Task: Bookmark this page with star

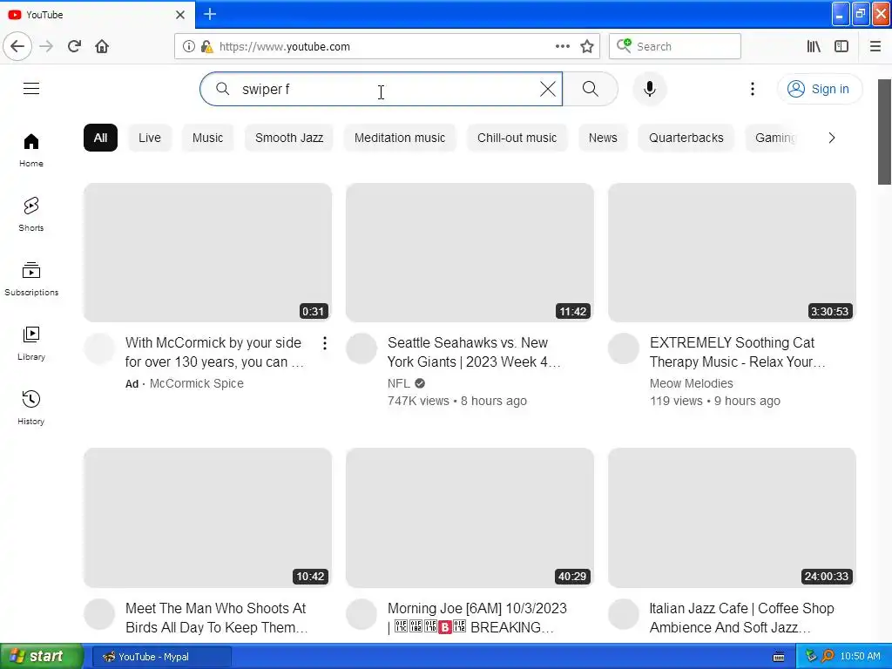Action: click(x=587, y=47)
